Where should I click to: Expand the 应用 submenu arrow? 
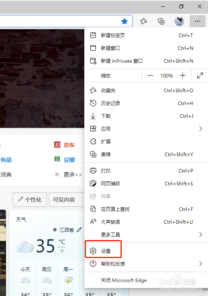tap(201, 129)
